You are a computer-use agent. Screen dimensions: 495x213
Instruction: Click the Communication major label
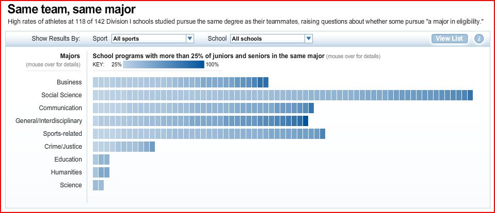(60, 108)
